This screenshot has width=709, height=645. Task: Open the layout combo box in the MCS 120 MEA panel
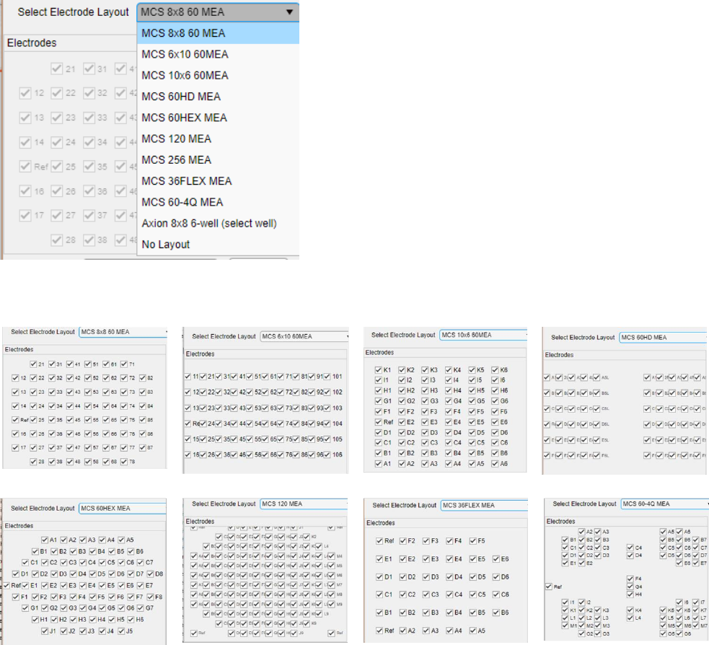pos(304,504)
